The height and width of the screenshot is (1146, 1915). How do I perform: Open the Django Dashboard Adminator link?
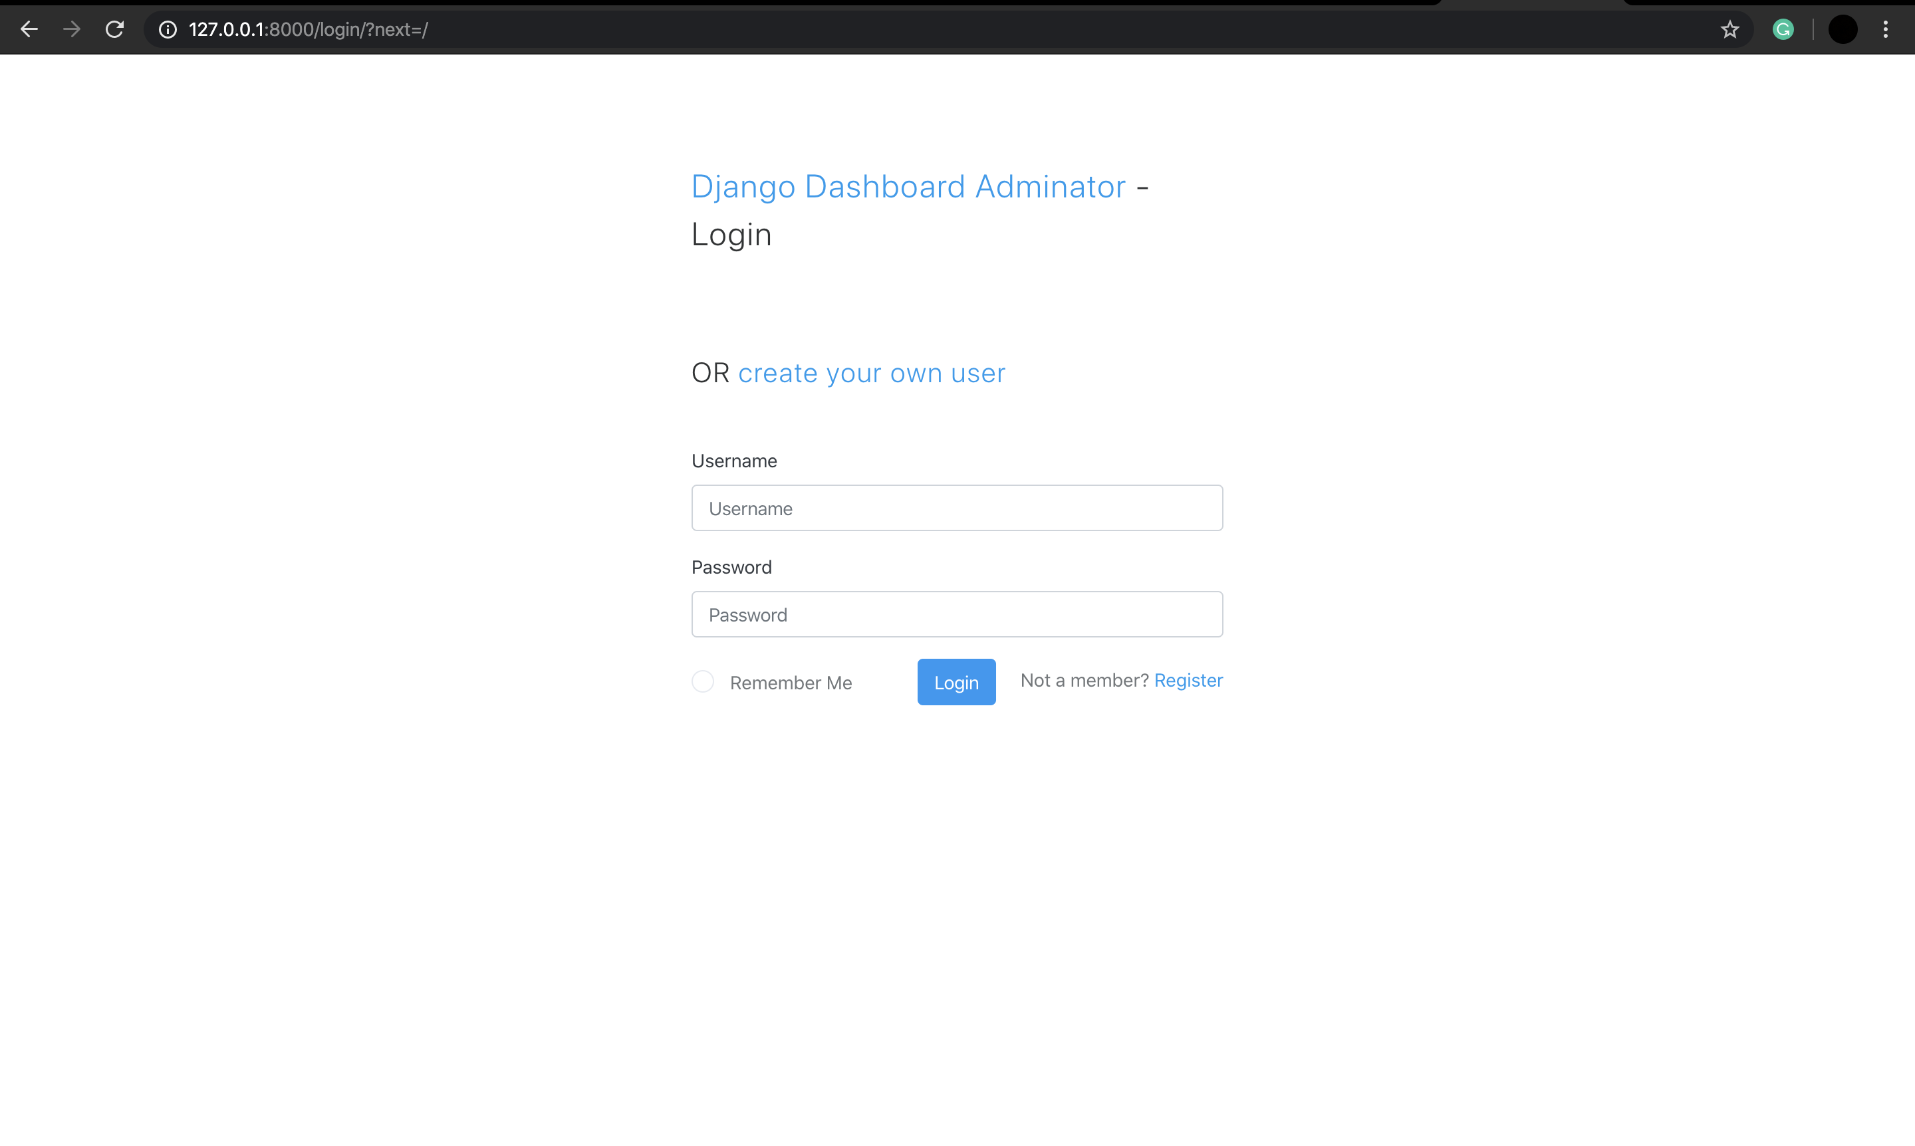(908, 186)
